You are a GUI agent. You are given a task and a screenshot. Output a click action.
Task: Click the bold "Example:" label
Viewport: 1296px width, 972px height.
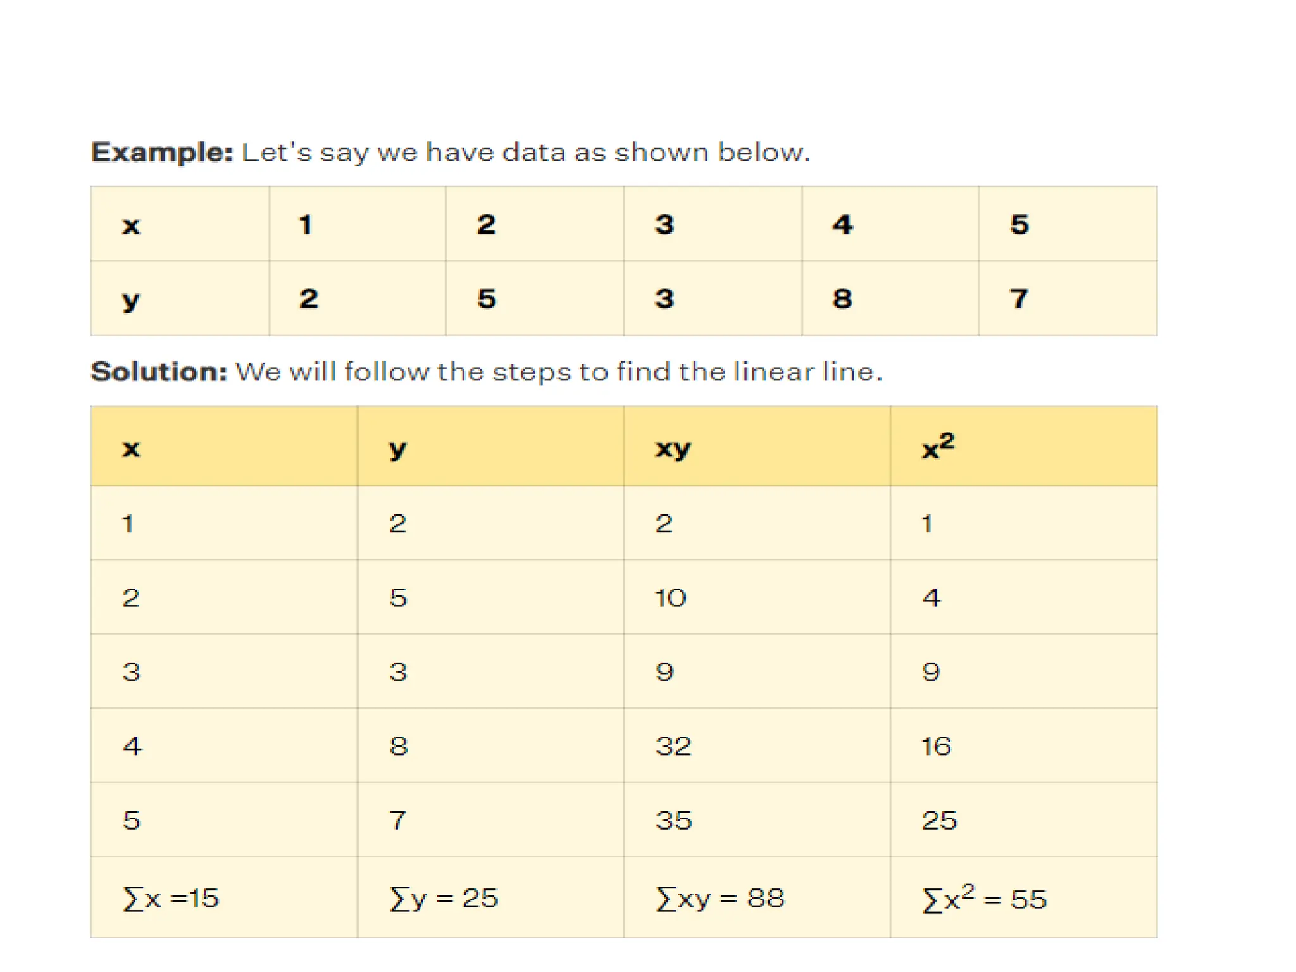(162, 153)
